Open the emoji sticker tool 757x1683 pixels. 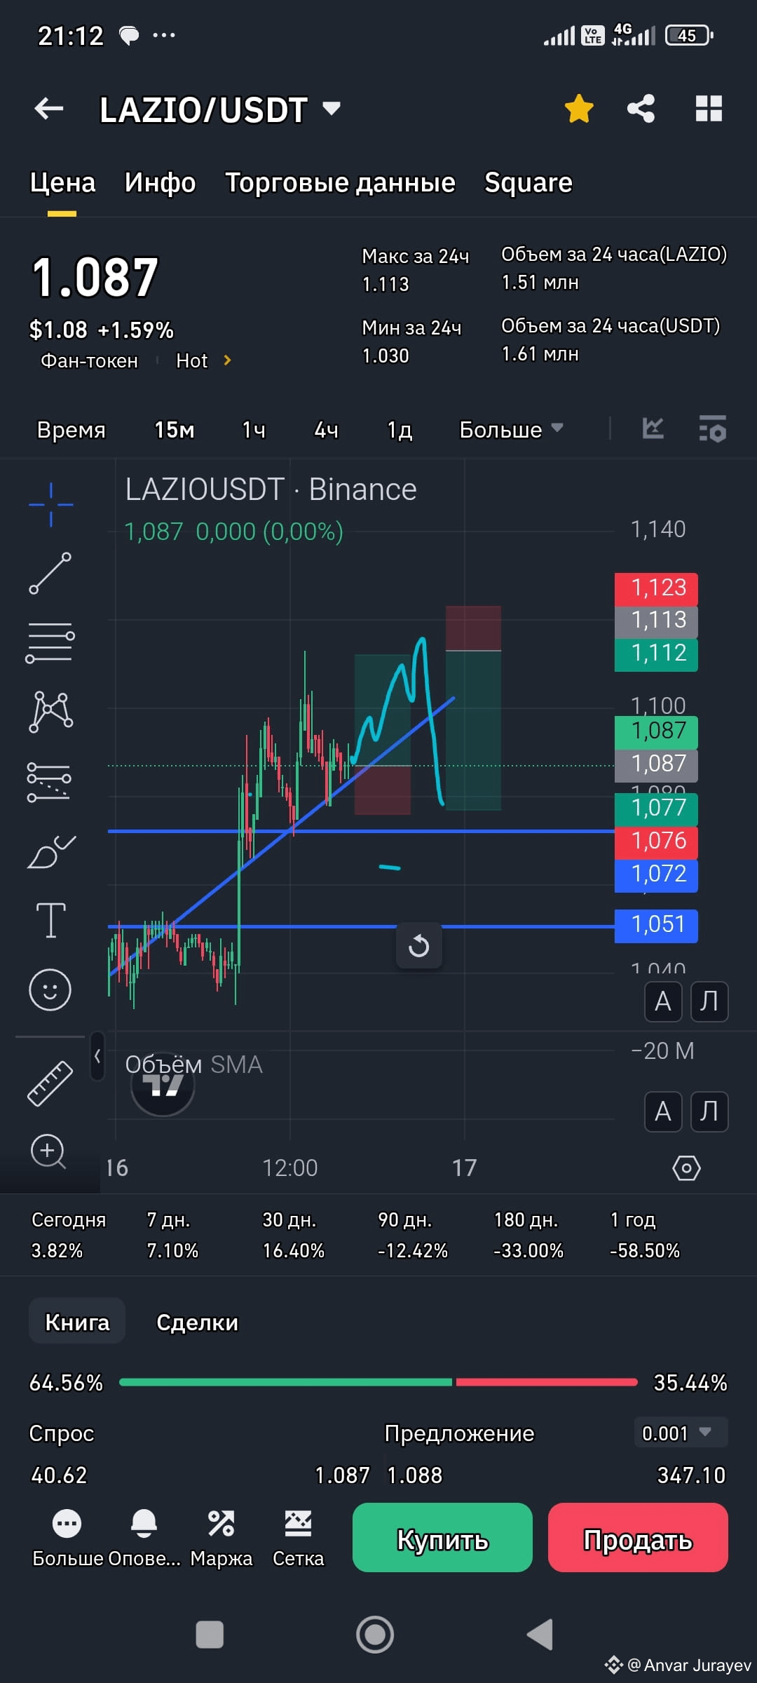[50, 989]
